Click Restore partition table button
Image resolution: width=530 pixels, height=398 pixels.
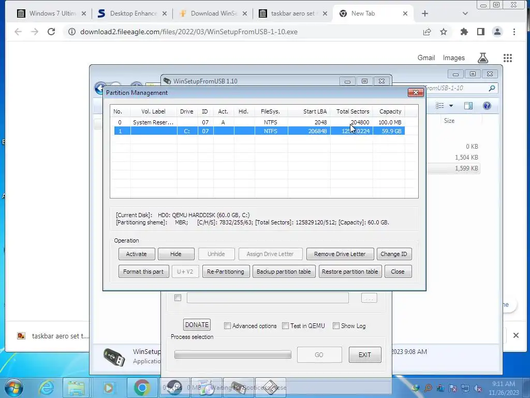pyautogui.click(x=350, y=272)
